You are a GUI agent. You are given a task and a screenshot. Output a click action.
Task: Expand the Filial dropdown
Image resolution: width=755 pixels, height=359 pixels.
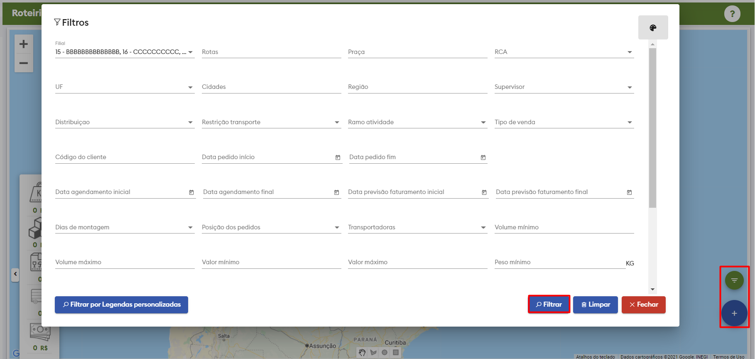pos(190,52)
